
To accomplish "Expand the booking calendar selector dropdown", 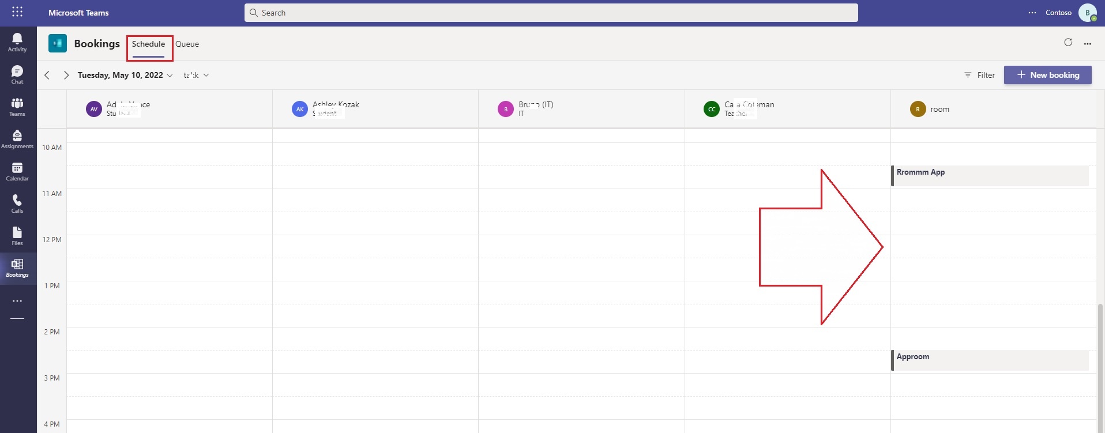I will (x=196, y=75).
